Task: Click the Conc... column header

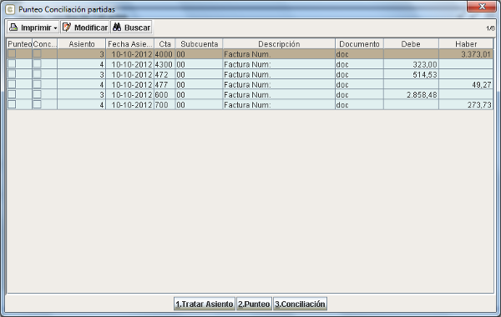Action: [x=45, y=43]
